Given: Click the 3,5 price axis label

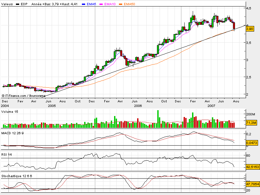Looking at the screenshot, I should click(x=249, y=43).
